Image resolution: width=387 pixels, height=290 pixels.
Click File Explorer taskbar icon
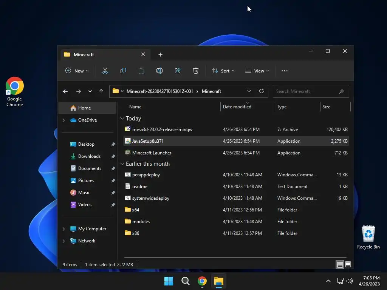(219, 281)
